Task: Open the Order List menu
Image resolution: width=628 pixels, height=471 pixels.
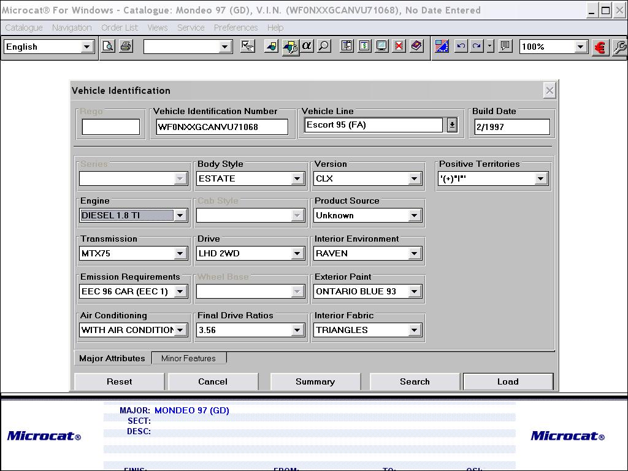Action: click(x=120, y=28)
